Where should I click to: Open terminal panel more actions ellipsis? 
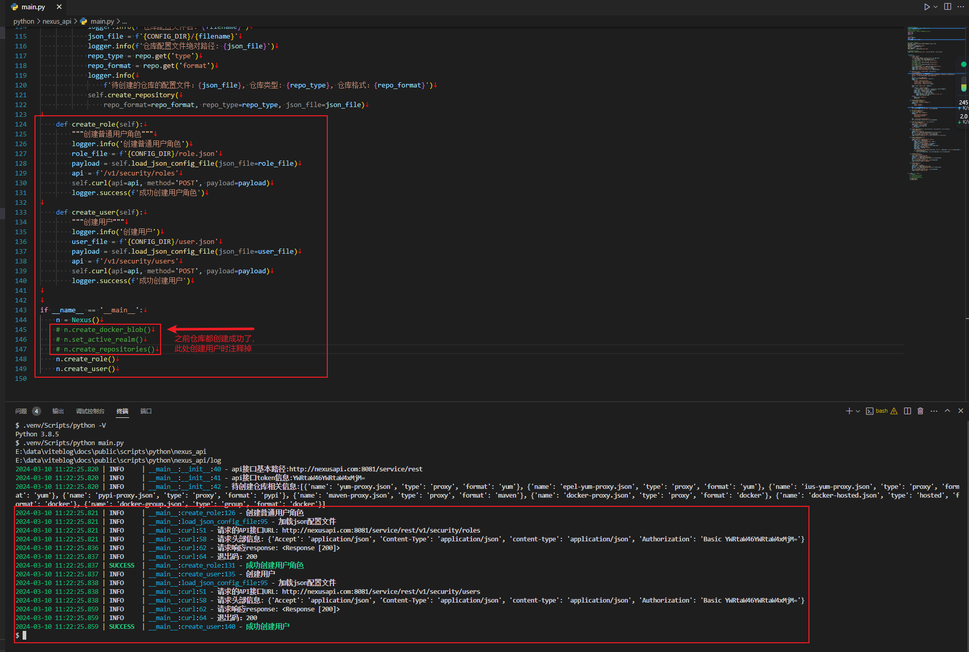pos(934,411)
